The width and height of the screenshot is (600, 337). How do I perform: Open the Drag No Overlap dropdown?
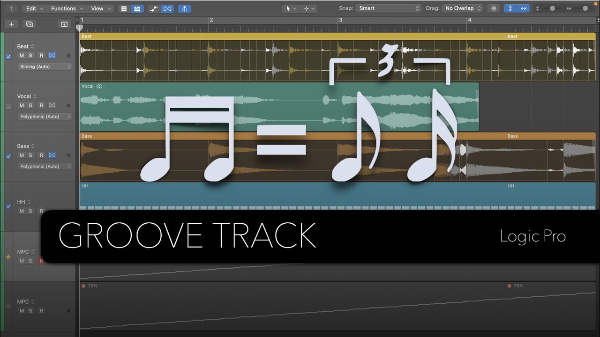point(462,8)
